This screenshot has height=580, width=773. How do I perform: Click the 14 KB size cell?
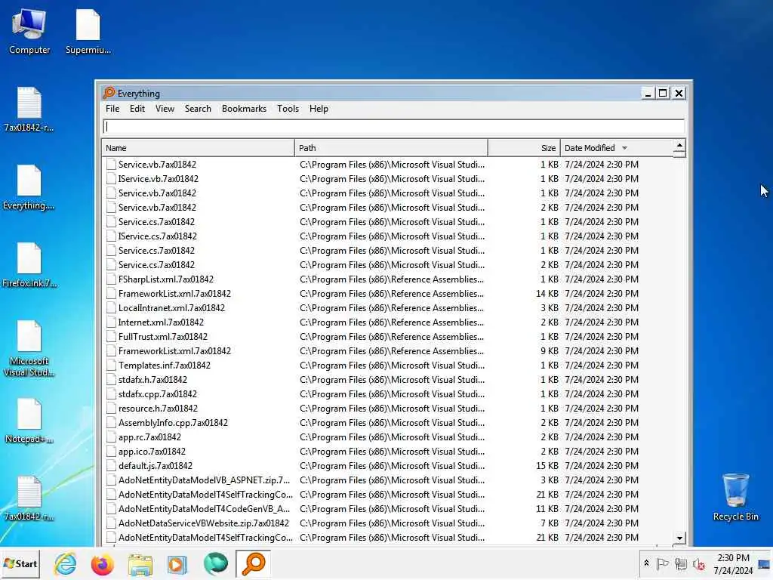click(547, 294)
